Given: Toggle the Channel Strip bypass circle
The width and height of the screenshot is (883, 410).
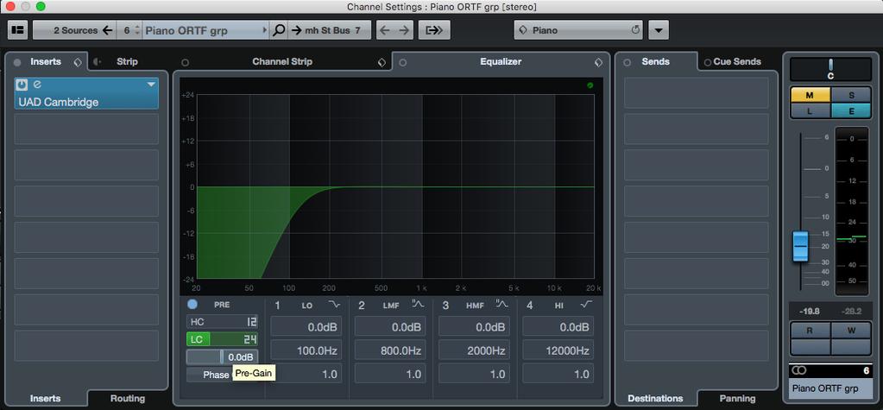Looking at the screenshot, I should coord(185,62).
